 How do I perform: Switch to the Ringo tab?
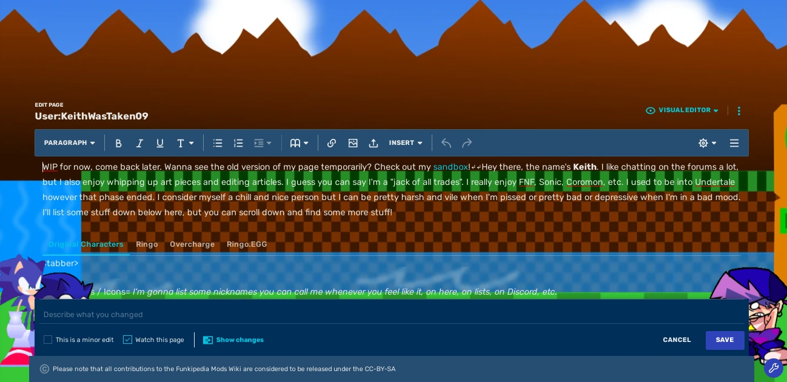(147, 244)
